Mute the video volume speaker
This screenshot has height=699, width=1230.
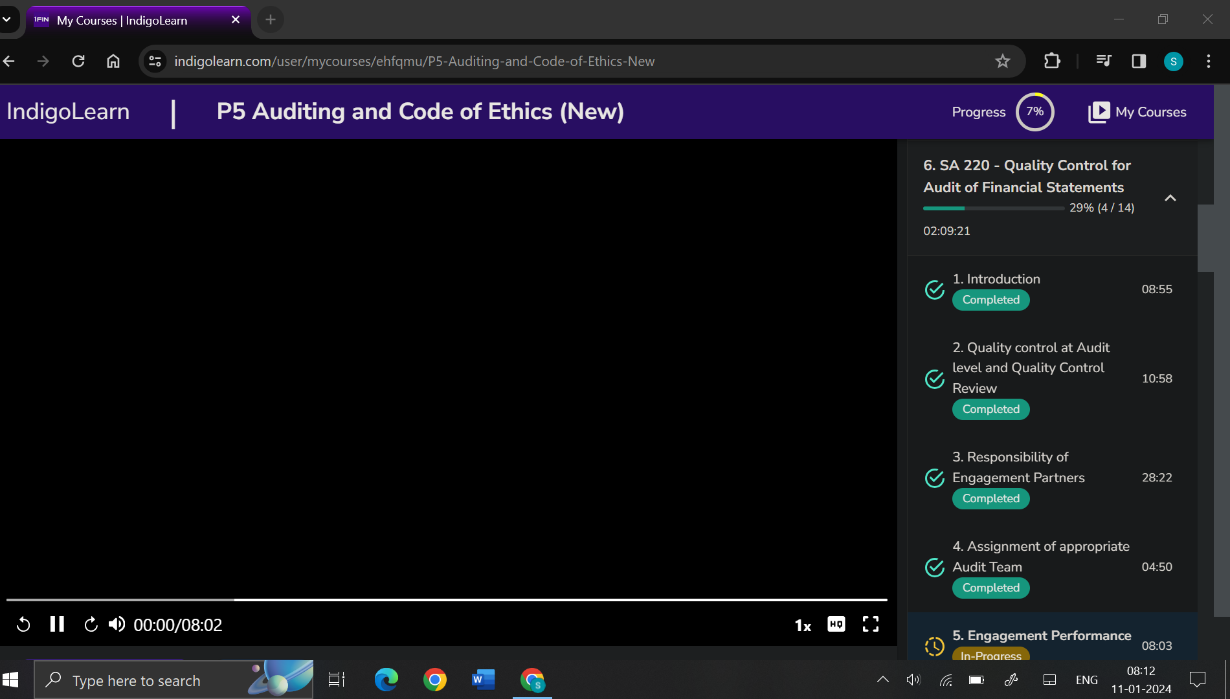point(117,625)
